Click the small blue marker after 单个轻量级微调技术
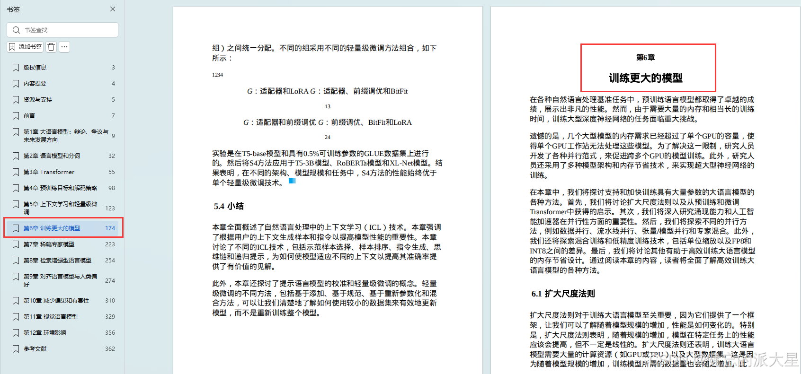 [292, 181]
